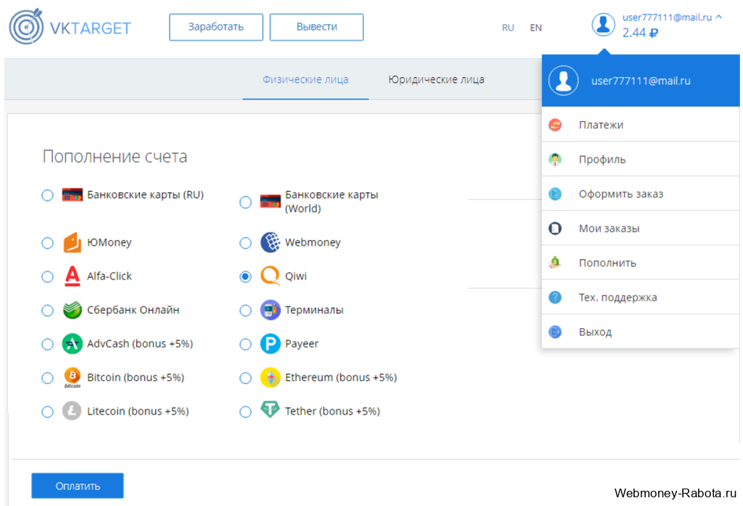Choose the Bitcoin (bonus +5%) radio option

tap(47, 378)
